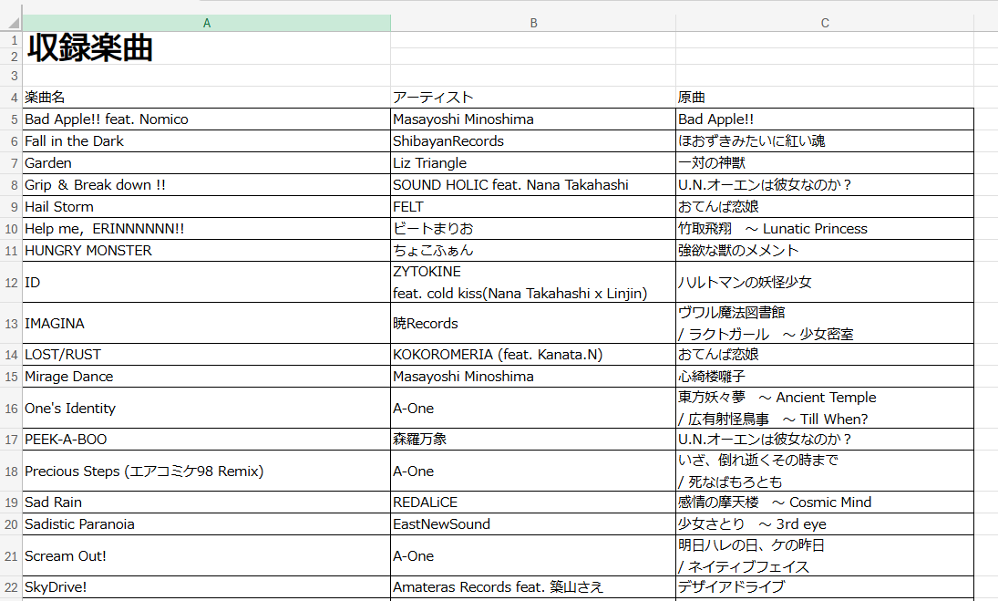Select all cells via the corner triangle
Screen dimensions: 998x601
(11, 23)
